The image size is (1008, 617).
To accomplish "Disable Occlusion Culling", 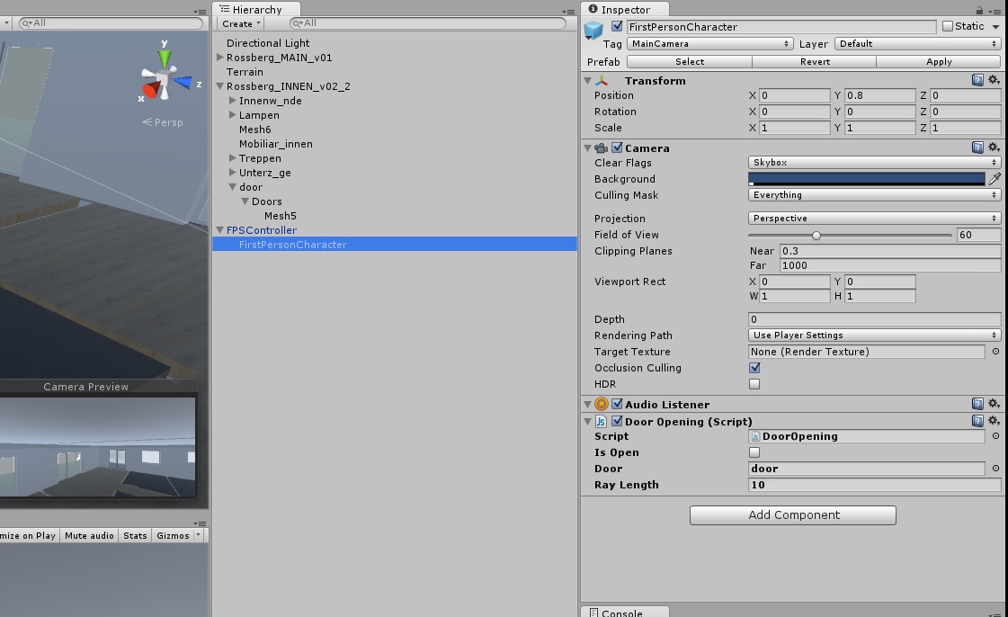I will click(x=754, y=367).
